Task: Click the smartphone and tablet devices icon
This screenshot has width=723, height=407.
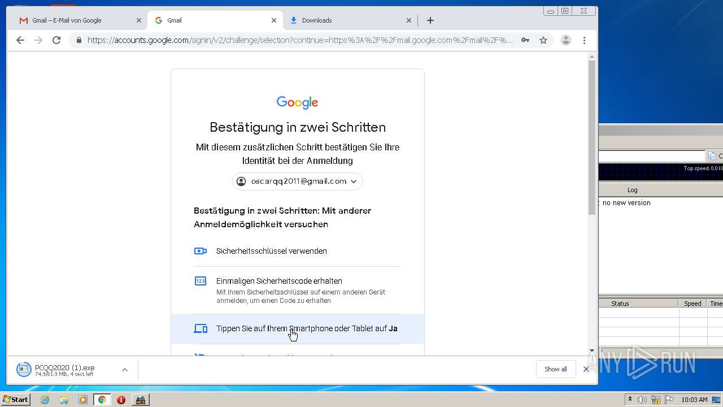Action: [201, 328]
